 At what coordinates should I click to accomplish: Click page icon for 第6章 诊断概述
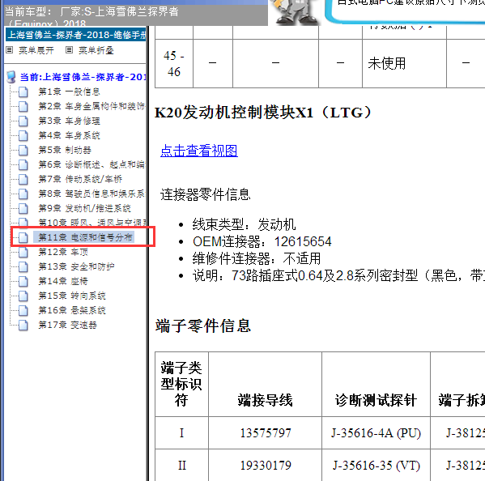pos(23,165)
